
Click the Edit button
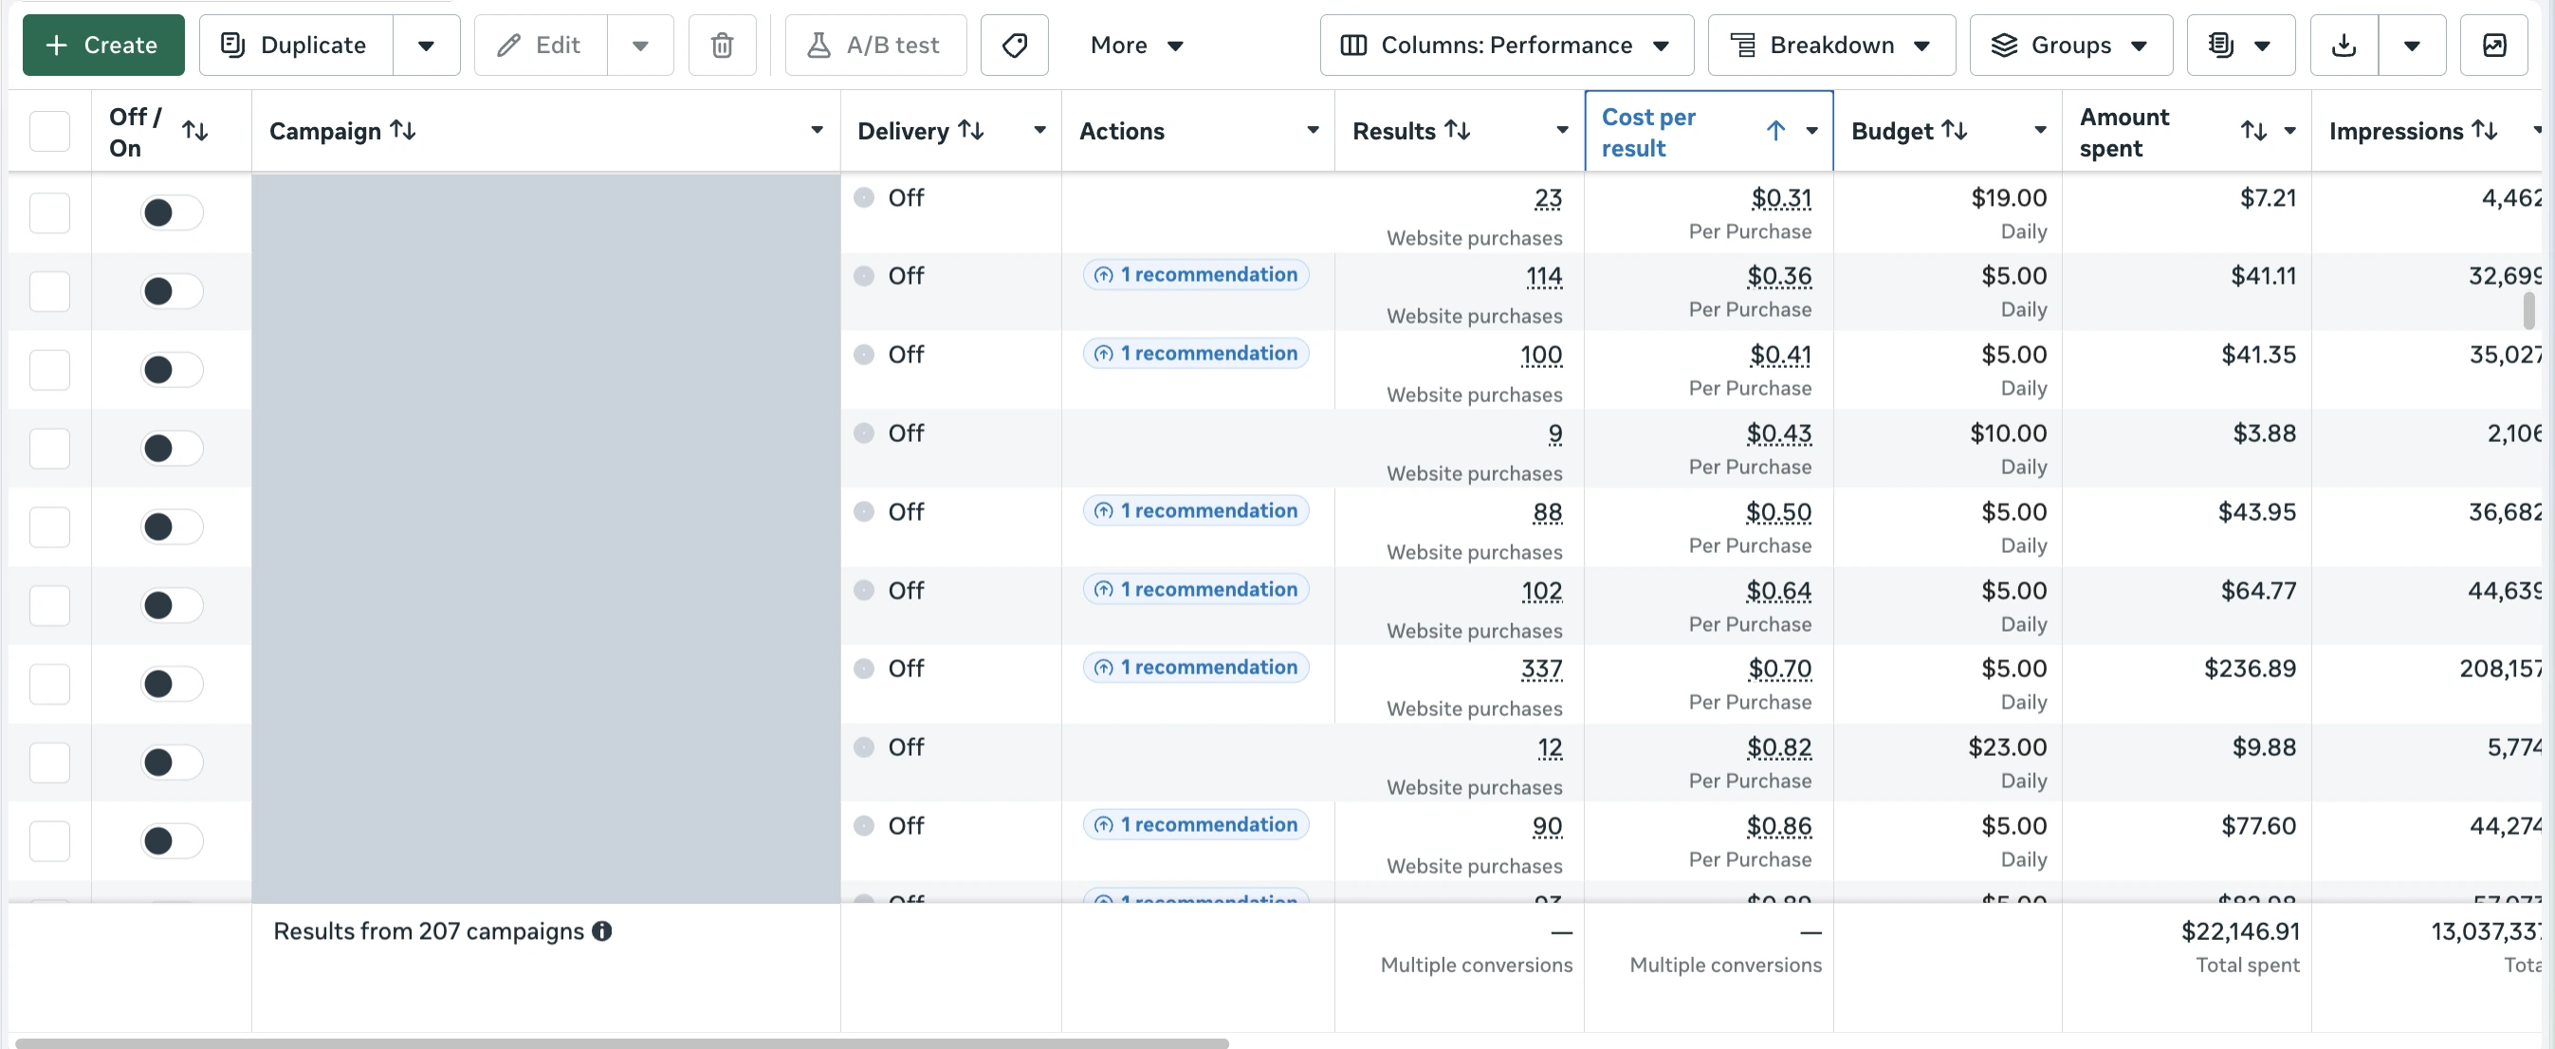point(540,45)
